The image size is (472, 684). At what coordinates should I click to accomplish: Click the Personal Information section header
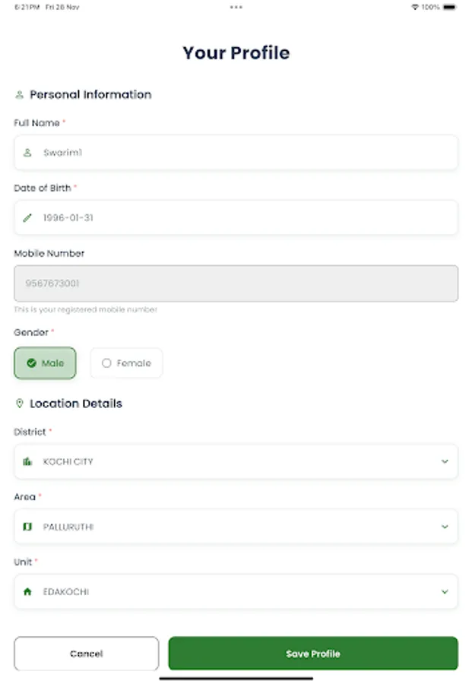coord(90,94)
